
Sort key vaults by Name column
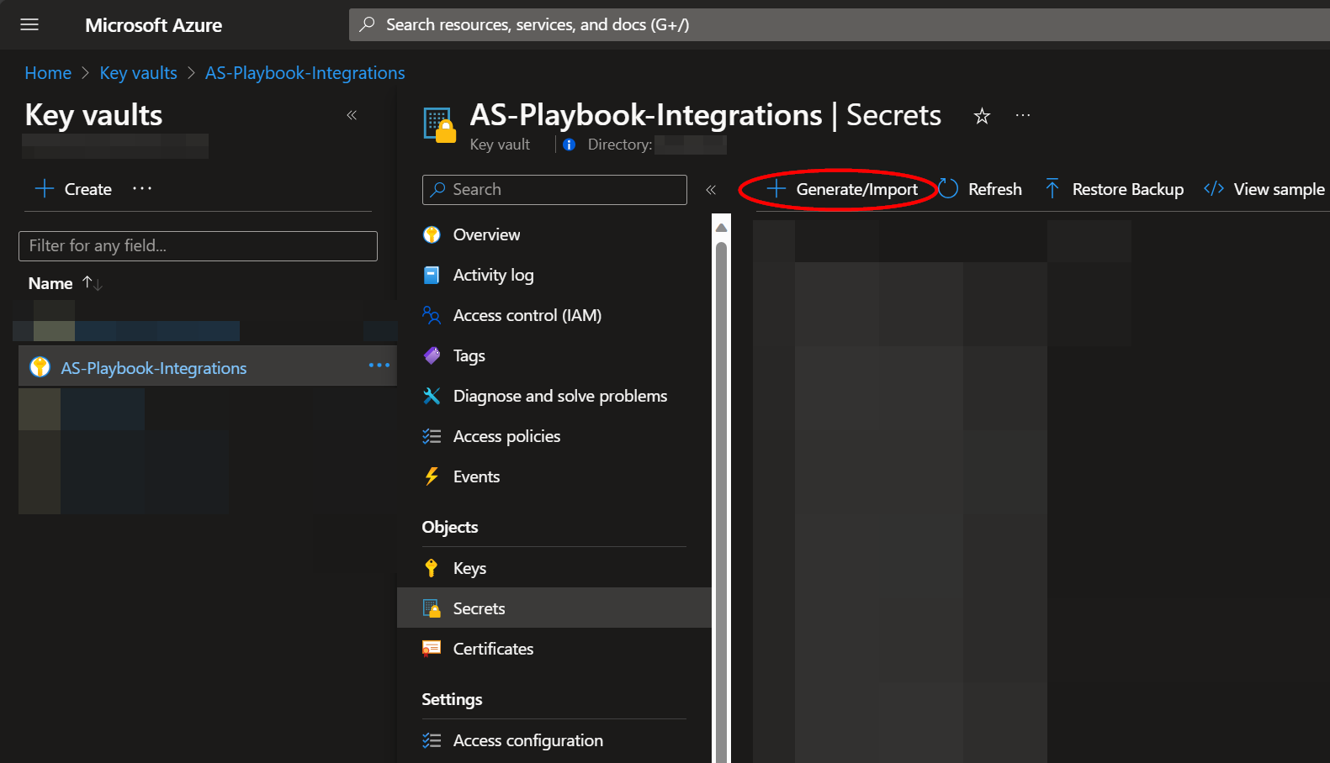[x=65, y=283]
